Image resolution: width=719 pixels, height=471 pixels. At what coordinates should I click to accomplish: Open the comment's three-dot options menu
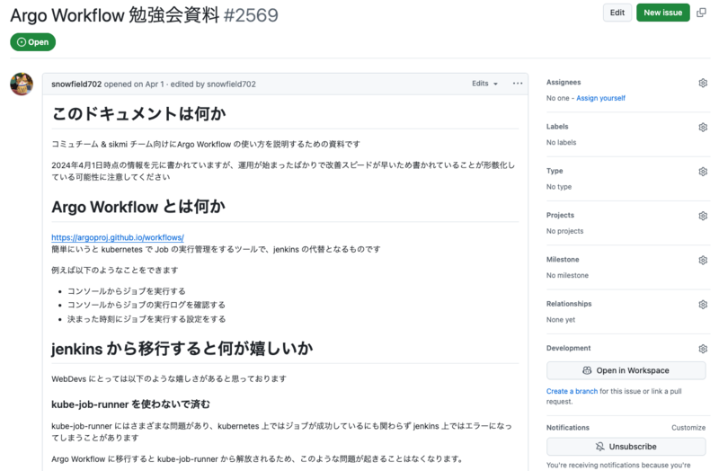518,84
